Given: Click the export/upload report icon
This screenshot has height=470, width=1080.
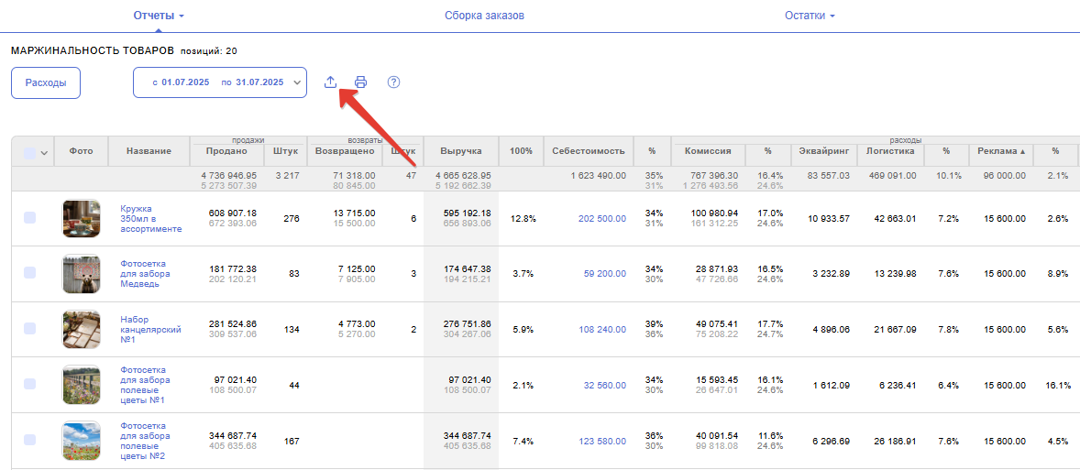Looking at the screenshot, I should [330, 82].
